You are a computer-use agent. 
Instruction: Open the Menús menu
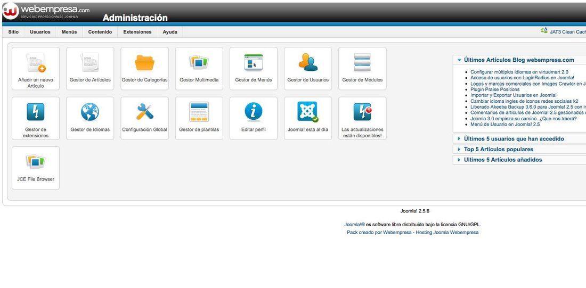[69, 32]
